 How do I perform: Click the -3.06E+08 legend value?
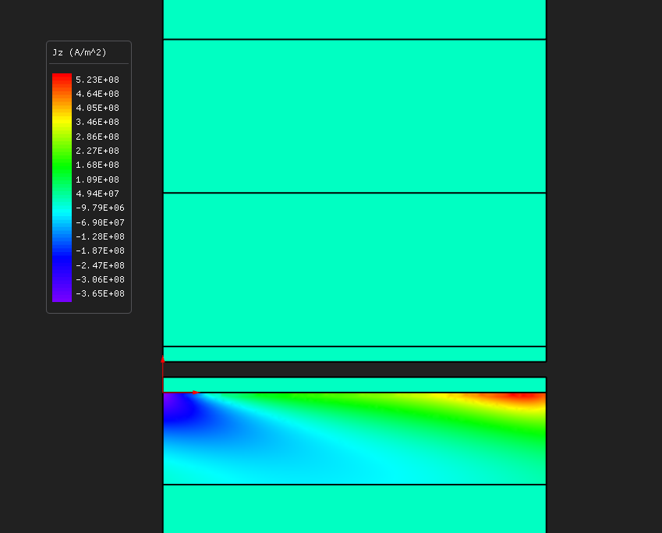point(100,279)
